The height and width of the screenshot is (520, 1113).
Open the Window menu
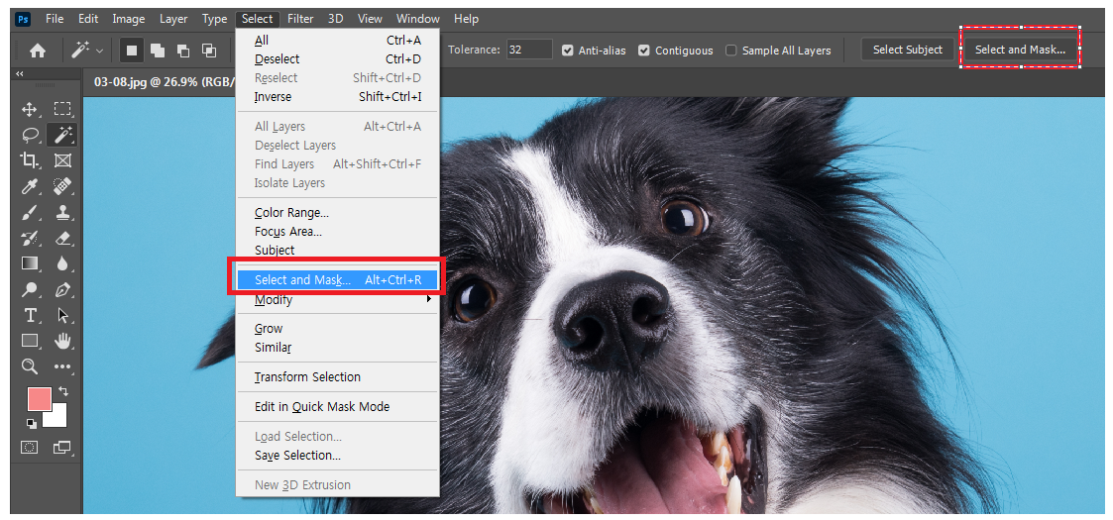point(417,19)
